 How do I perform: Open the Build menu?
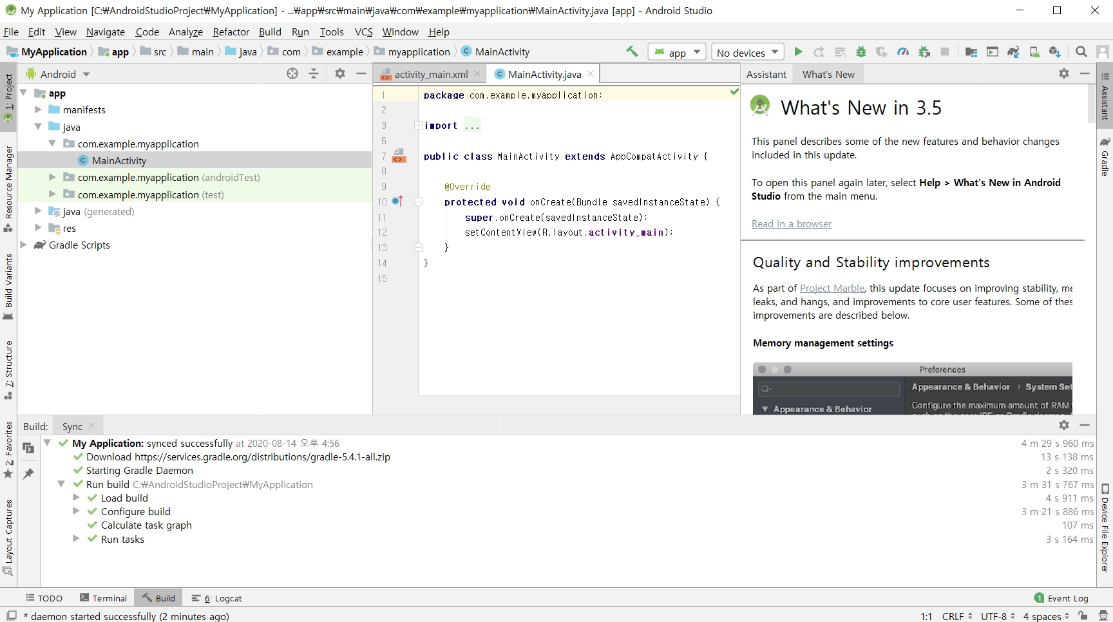coord(270,32)
